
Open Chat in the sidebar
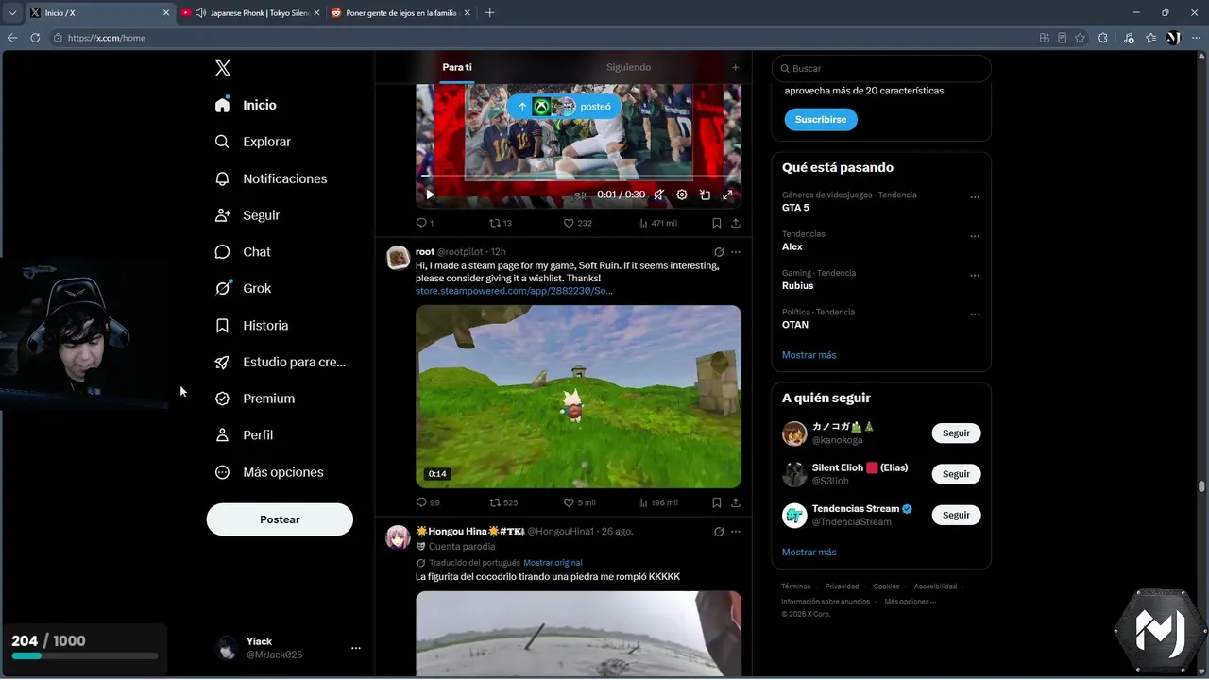pyautogui.click(x=243, y=252)
